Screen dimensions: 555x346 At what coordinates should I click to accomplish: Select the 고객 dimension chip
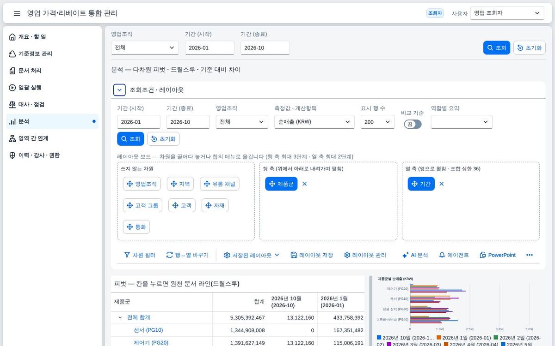click(182, 205)
